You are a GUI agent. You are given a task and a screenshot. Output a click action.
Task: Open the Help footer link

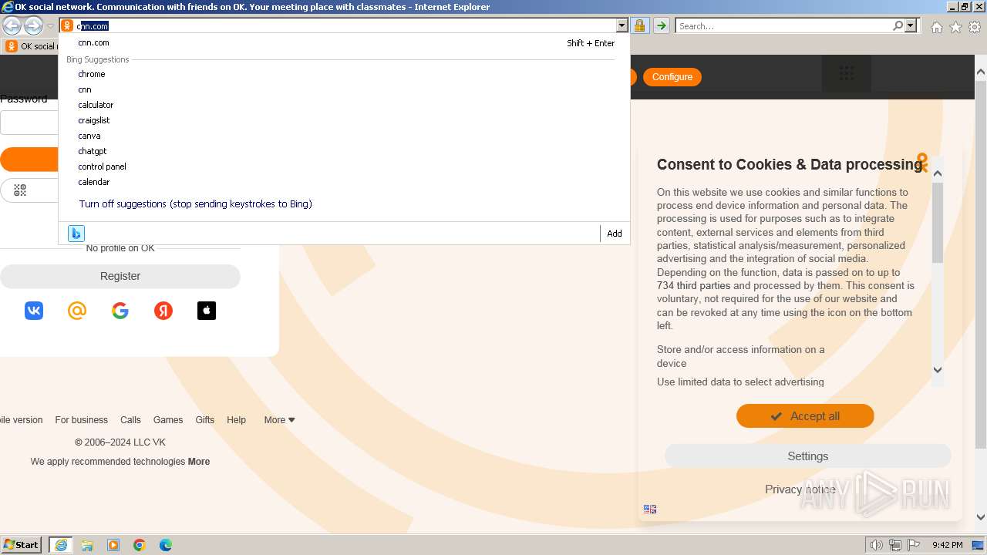(x=236, y=420)
